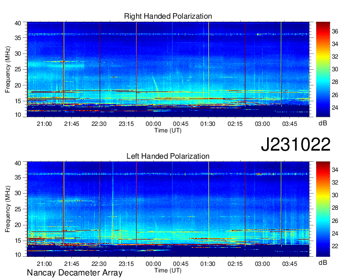Click the 22:30 time tick under Right Handed plot

(99, 124)
